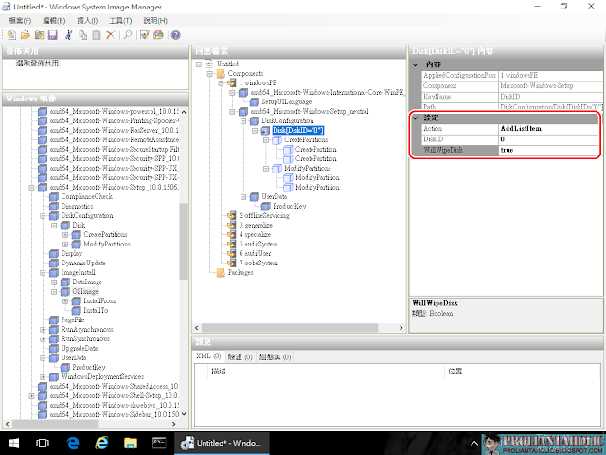The height and width of the screenshot is (455, 606).
Task: Collapse the UserData node in answer file tree
Action: pos(243,196)
